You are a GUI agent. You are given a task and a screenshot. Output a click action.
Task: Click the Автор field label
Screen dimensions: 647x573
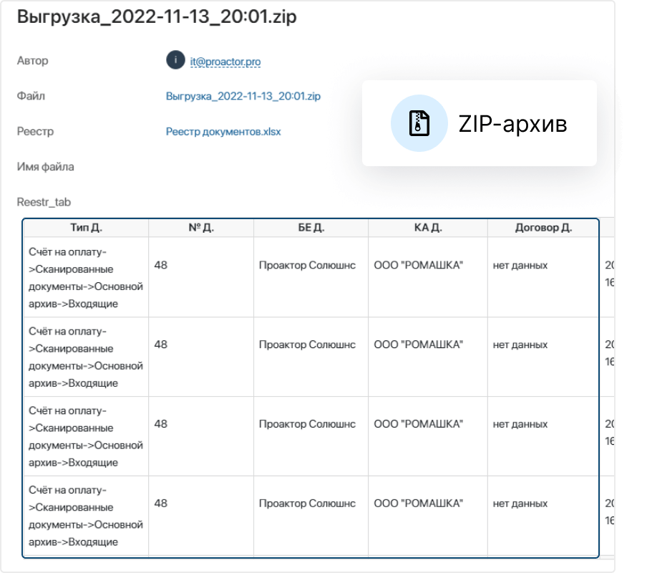[33, 61]
